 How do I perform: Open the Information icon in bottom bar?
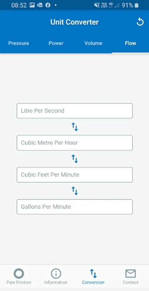(56, 274)
